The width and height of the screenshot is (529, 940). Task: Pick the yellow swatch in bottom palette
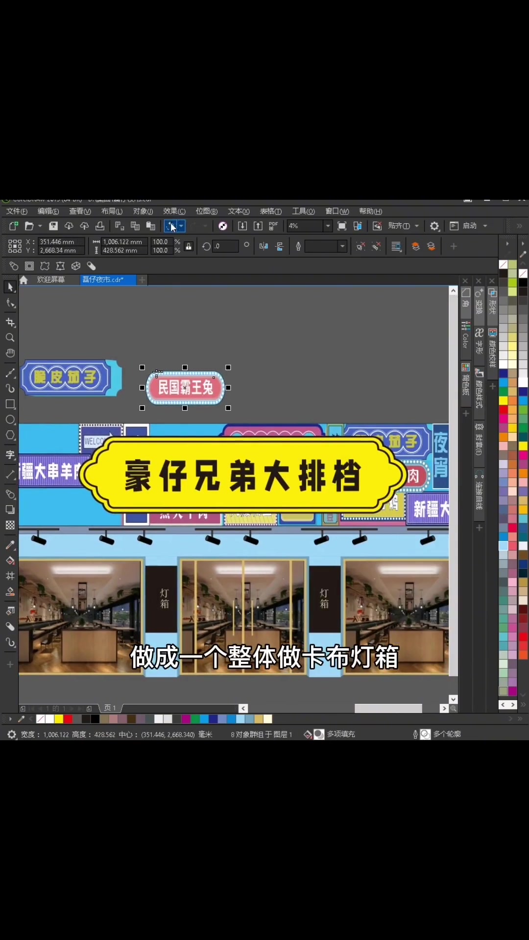tap(59, 719)
